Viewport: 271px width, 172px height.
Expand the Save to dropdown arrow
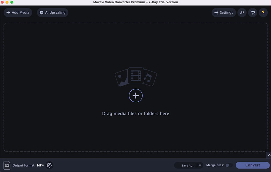point(200,165)
